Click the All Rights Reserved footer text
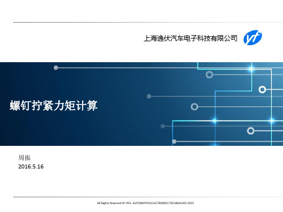The width and height of the screenshot is (283, 212). pos(145,203)
